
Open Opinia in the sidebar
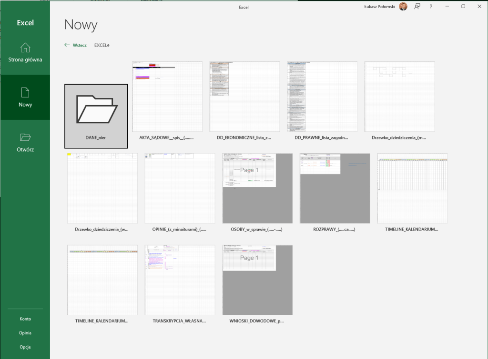click(25, 333)
